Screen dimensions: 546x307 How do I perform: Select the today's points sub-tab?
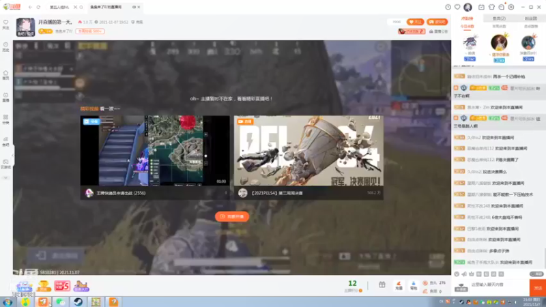coord(467,27)
